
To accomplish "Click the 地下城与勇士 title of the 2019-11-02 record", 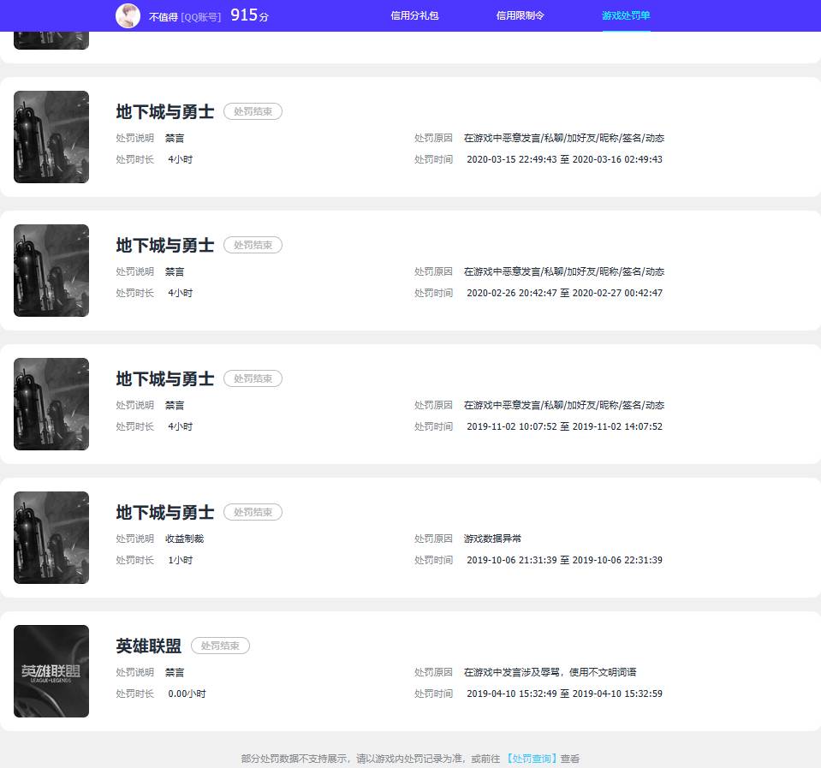I will click(165, 378).
